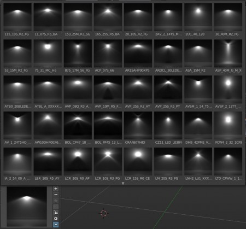This screenshot has width=246, height=229.
Task: Select the 75_31_MC_H6 light thumbnail
Action: [x=48, y=56]
